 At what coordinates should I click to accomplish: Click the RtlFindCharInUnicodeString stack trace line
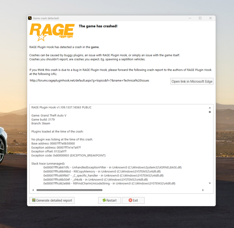[109, 183]
